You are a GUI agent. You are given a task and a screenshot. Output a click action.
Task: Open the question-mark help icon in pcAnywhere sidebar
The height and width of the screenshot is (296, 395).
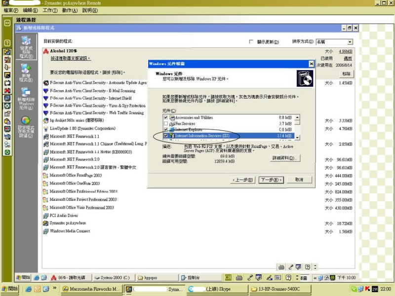[7, 43]
